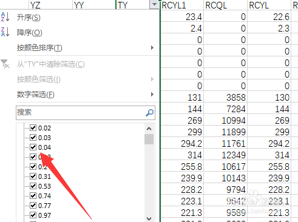298x222 pixels.
Task: Click cell value 10994 under RCQL
Action: coord(226,120)
